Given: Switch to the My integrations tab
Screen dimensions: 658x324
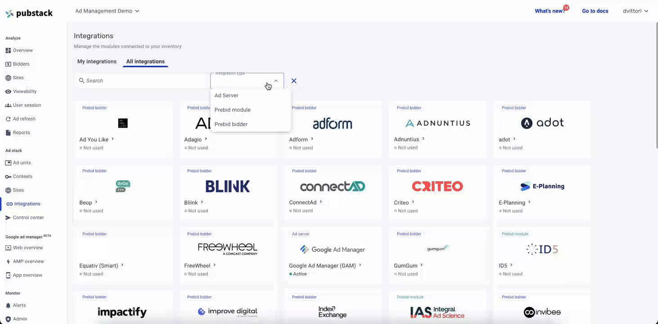Looking at the screenshot, I should (97, 62).
